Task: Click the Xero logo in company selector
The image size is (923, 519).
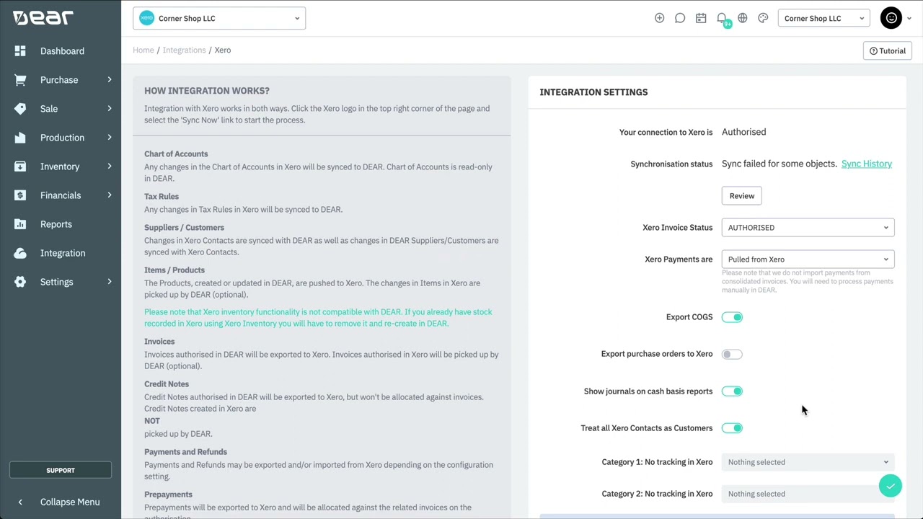Action: (146, 18)
